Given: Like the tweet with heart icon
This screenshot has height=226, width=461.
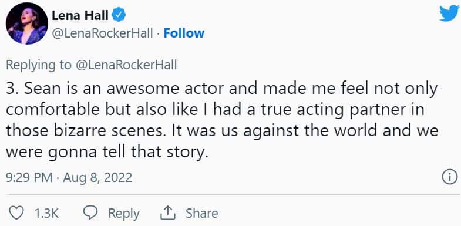Looking at the screenshot, I should (16, 212).
